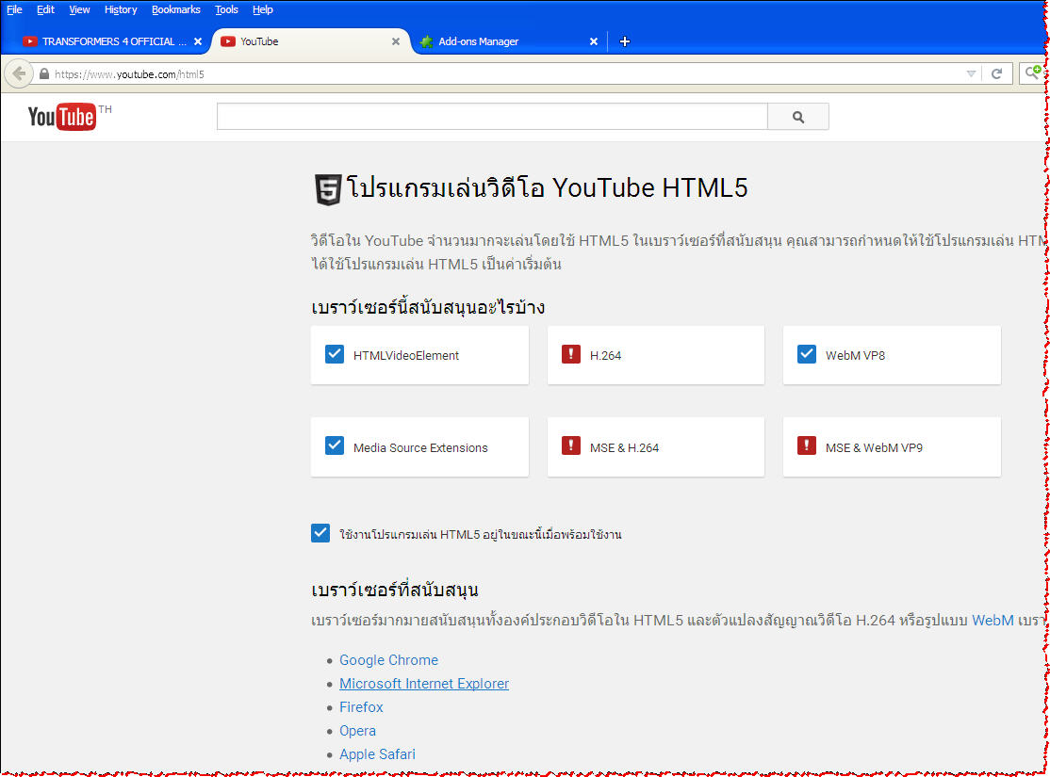
Task: Click the reload page icon
Action: tap(996, 73)
